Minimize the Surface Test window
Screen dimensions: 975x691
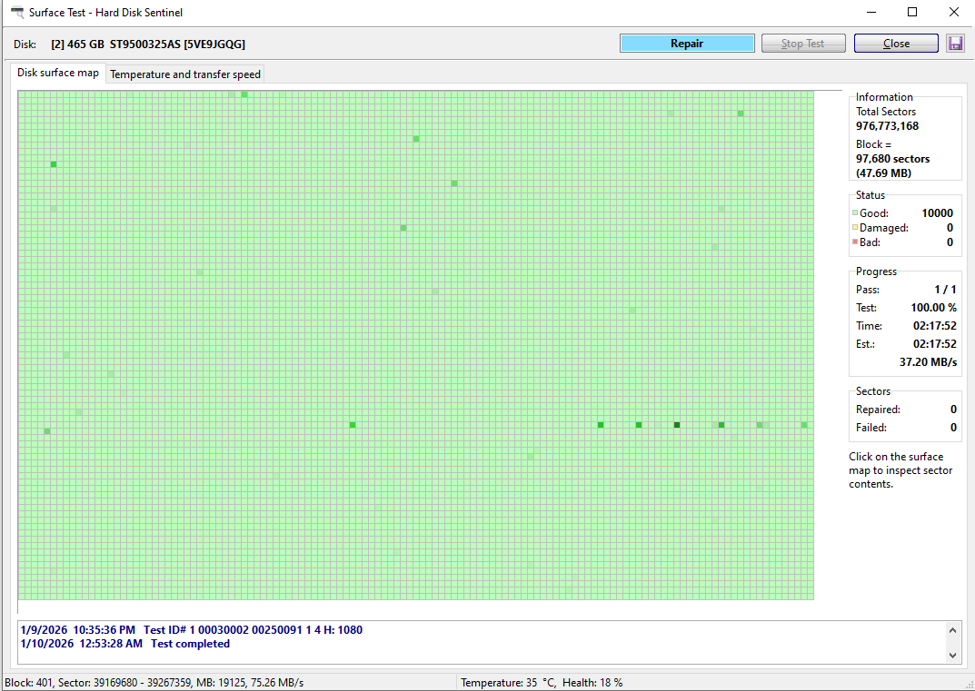(x=871, y=13)
